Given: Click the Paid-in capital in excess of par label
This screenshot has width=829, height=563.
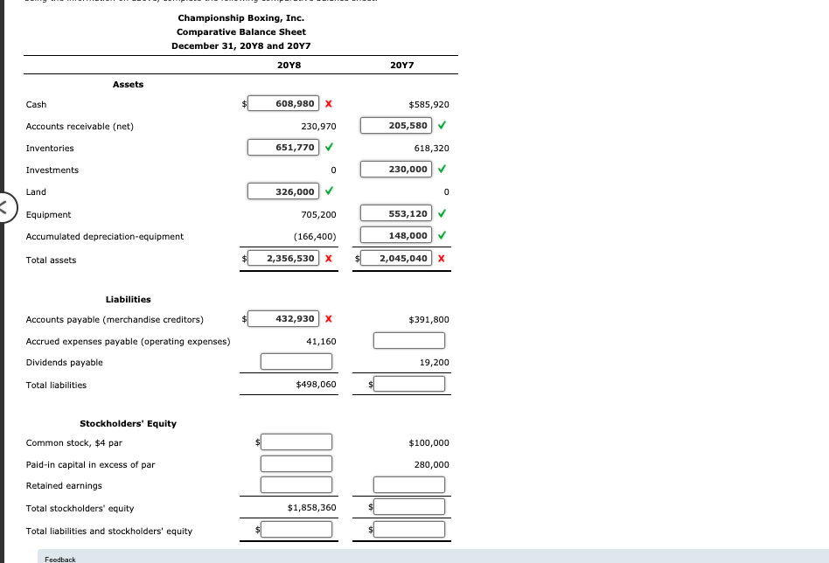Looking at the screenshot, I should [x=90, y=465].
